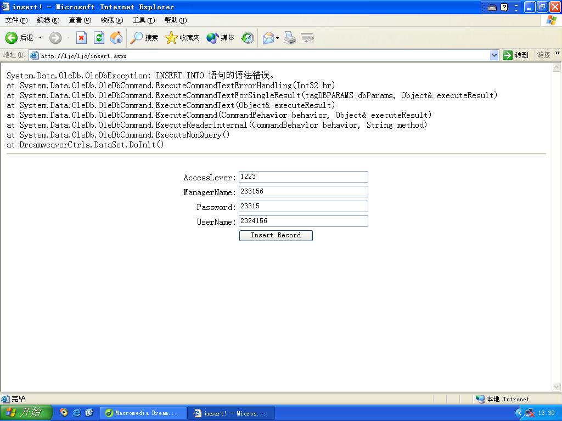Viewport: 562px width, 421px height.
Task: Switch to Macromedia Dreamweaver taskbar item
Action: [x=142, y=413]
